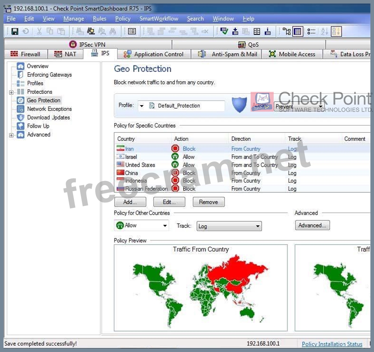Click the Paste toolbar icon
The width and height of the screenshot is (374, 352).
pos(61,31)
